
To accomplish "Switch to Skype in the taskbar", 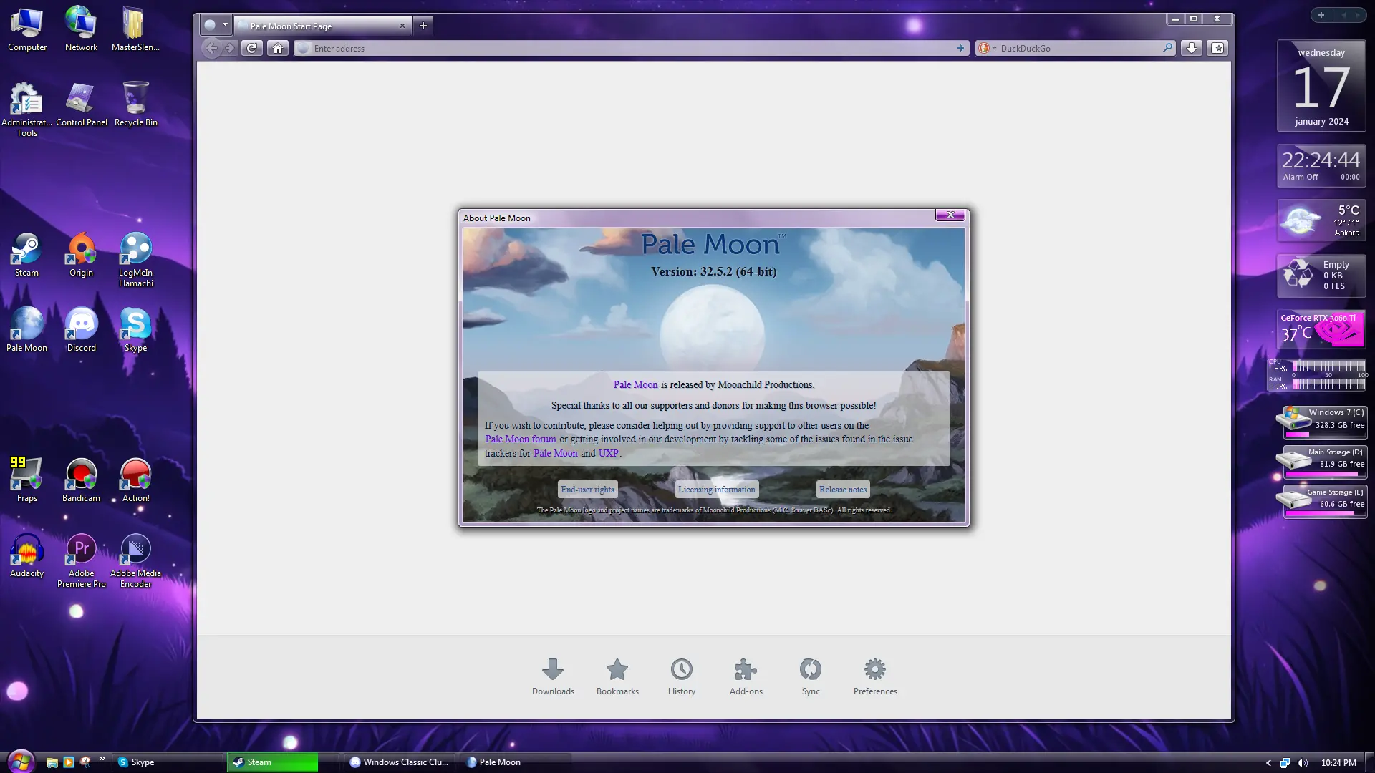I will pyautogui.click(x=168, y=762).
